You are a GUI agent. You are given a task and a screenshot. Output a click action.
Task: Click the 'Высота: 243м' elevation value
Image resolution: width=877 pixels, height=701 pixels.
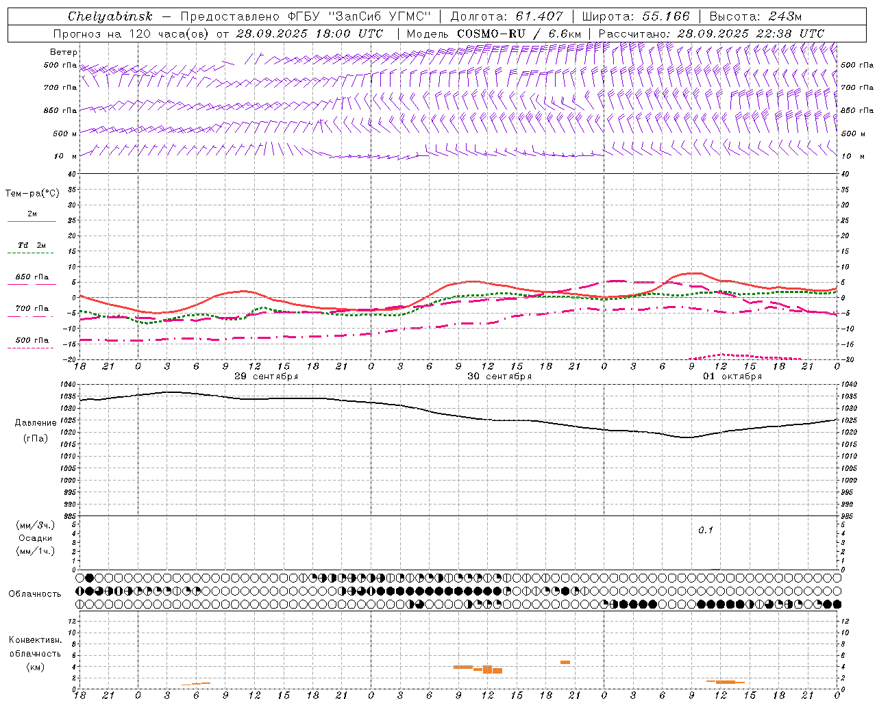pyautogui.click(x=755, y=16)
